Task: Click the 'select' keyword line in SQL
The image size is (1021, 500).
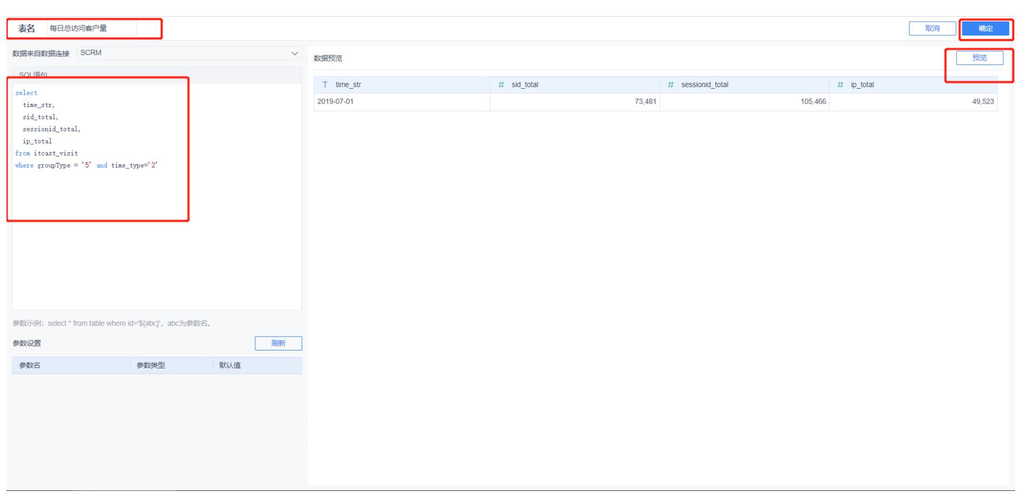Action: [26, 93]
